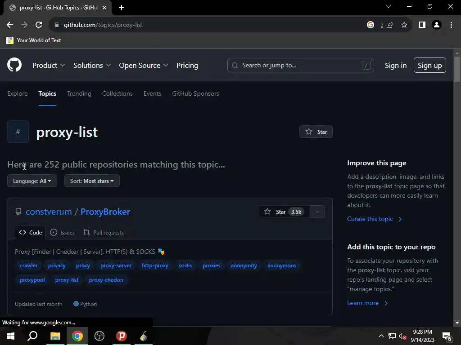461x345 pixels.
Task: Click the socks topic tag
Action: coord(185,265)
